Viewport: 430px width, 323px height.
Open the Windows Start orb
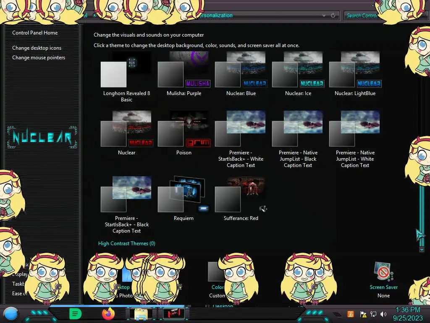coord(11,314)
